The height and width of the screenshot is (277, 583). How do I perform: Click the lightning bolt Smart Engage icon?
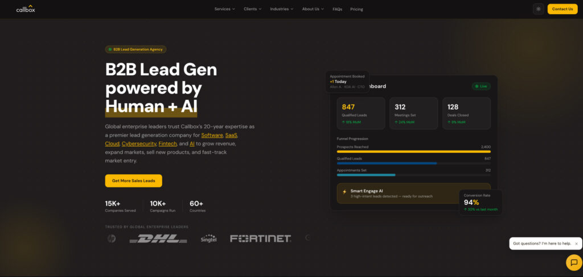(x=344, y=192)
